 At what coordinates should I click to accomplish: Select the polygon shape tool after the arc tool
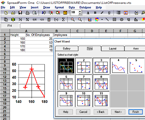coord(136,20)
